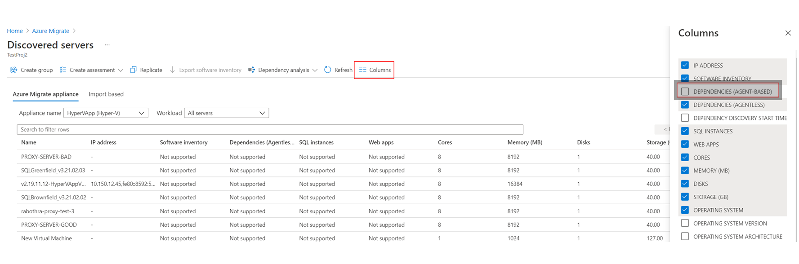Open the Columns chooser icon
Viewport: 799px width, 264px height.
coord(363,70)
